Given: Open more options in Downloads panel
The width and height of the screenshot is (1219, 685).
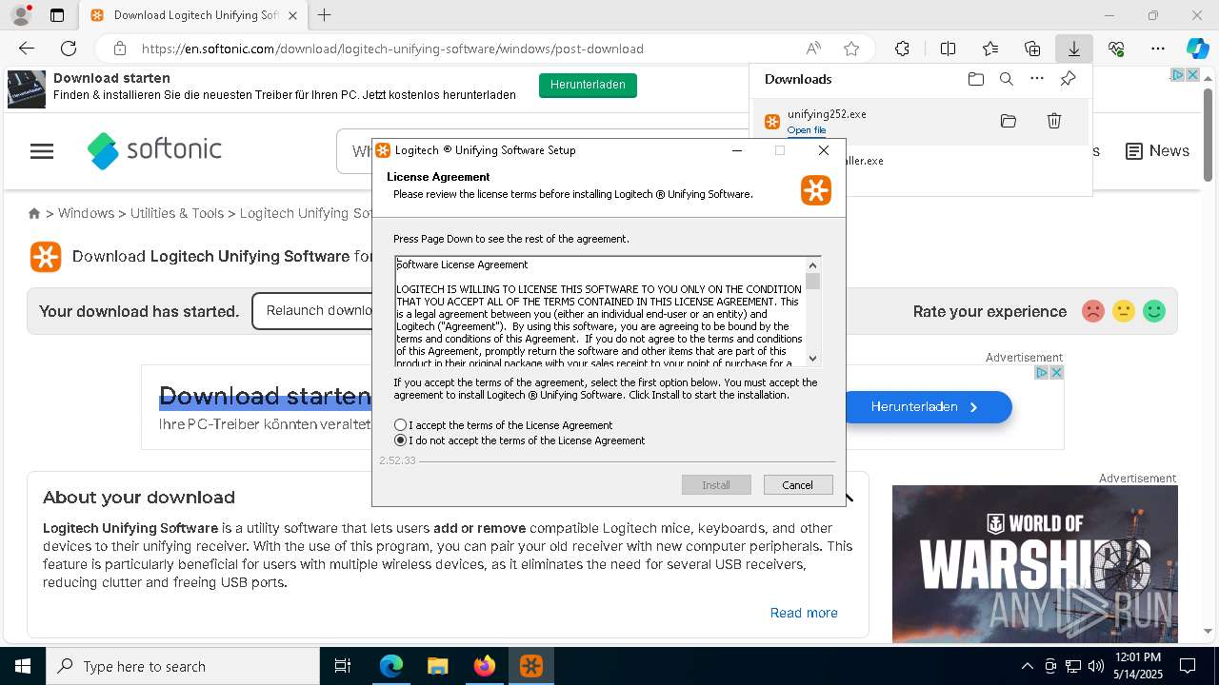Looking at the screenshot, I should tap(1037, 79).
